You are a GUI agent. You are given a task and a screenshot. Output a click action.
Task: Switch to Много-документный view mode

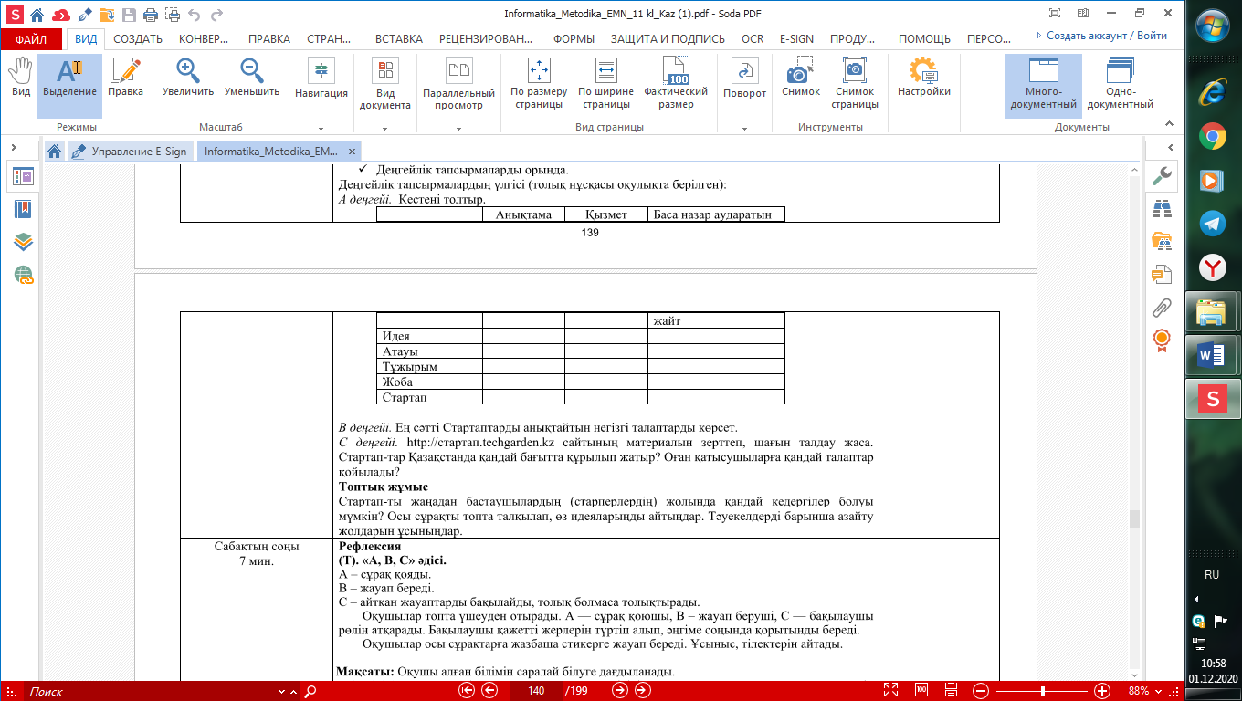[1043, 84]
